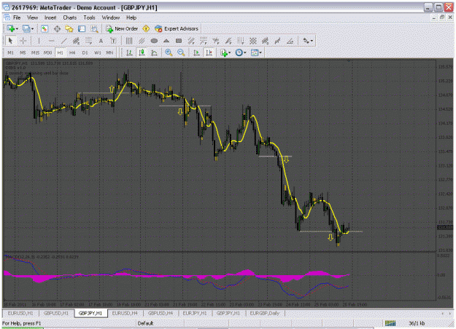Click the 'Default' profile status bar entry
This screenshot has height=329, width=456.
[x=145, y=323]
